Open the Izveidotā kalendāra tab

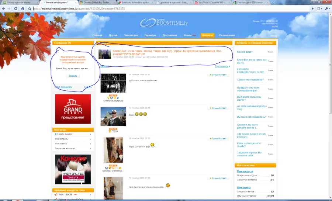point(136,3)
